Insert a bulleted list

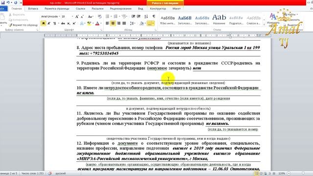point(108,17)
